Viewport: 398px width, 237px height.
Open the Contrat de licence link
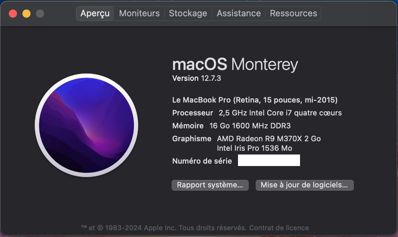click(279, 228)
